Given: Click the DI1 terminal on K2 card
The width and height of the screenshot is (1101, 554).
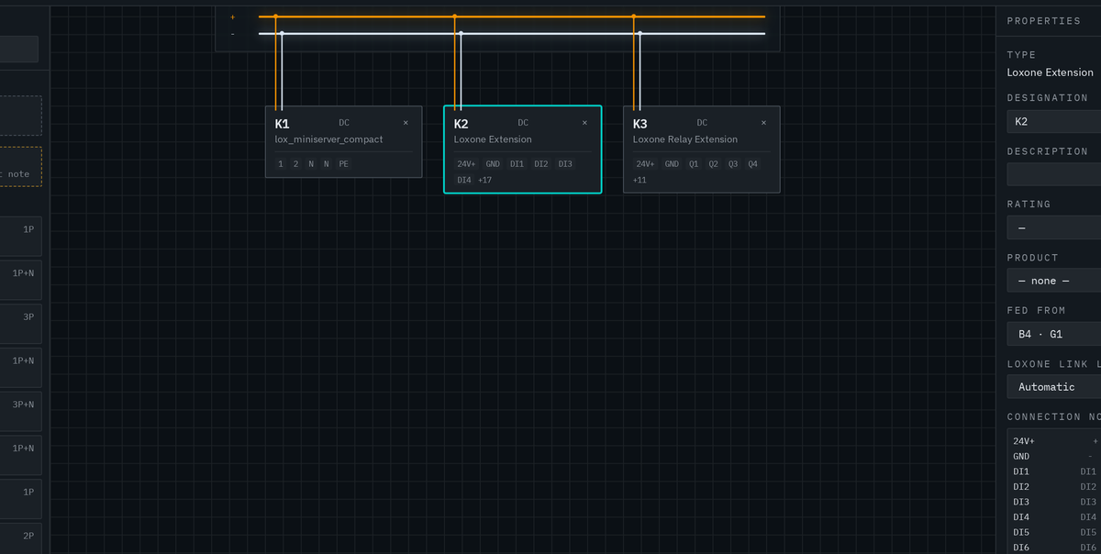Looking at the screenshot, I should coord(517,164).
